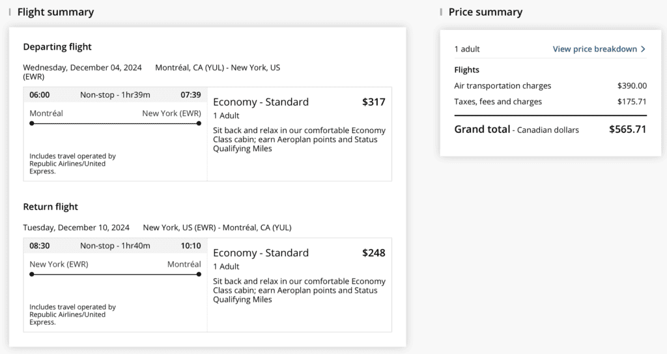Click the View price breakdown link

click(x=595, y=49)
